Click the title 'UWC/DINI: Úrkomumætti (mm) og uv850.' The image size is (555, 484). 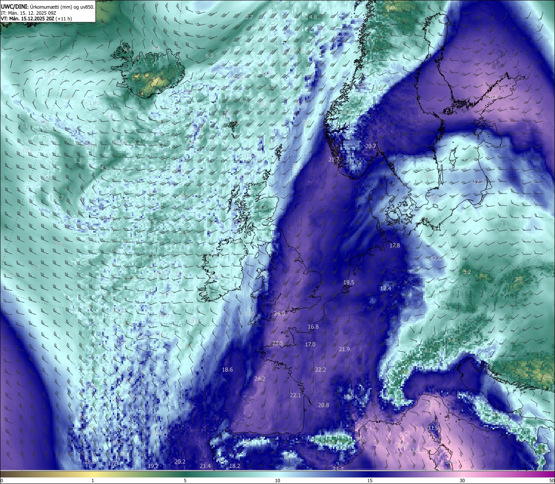pyautogui.click(x=47, y=7)
